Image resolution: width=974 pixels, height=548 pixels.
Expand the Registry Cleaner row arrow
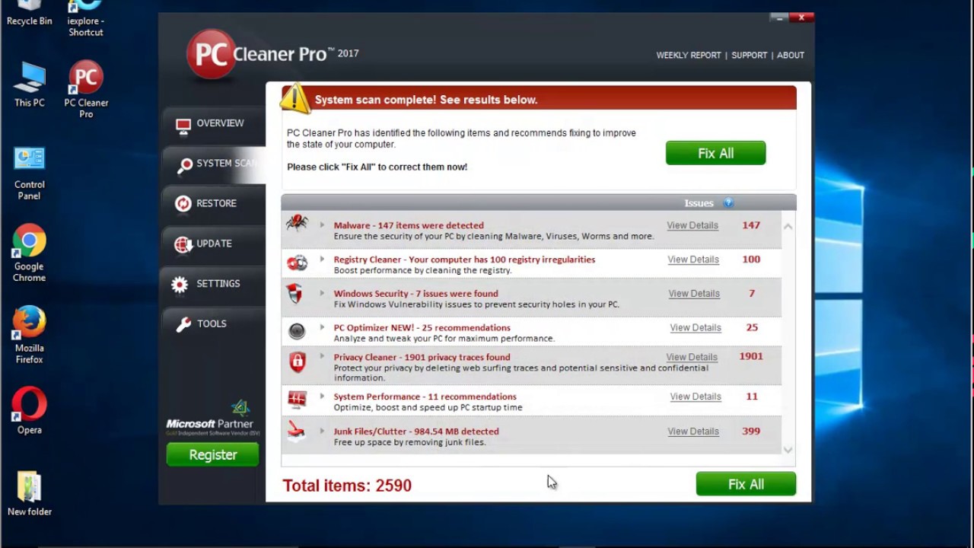click(322, 260)
